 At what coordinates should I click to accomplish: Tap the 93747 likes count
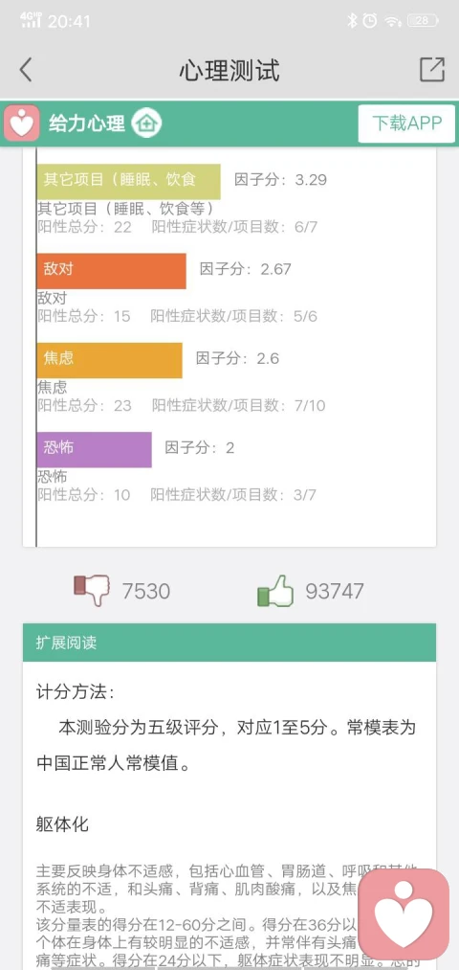click(335, 592)
